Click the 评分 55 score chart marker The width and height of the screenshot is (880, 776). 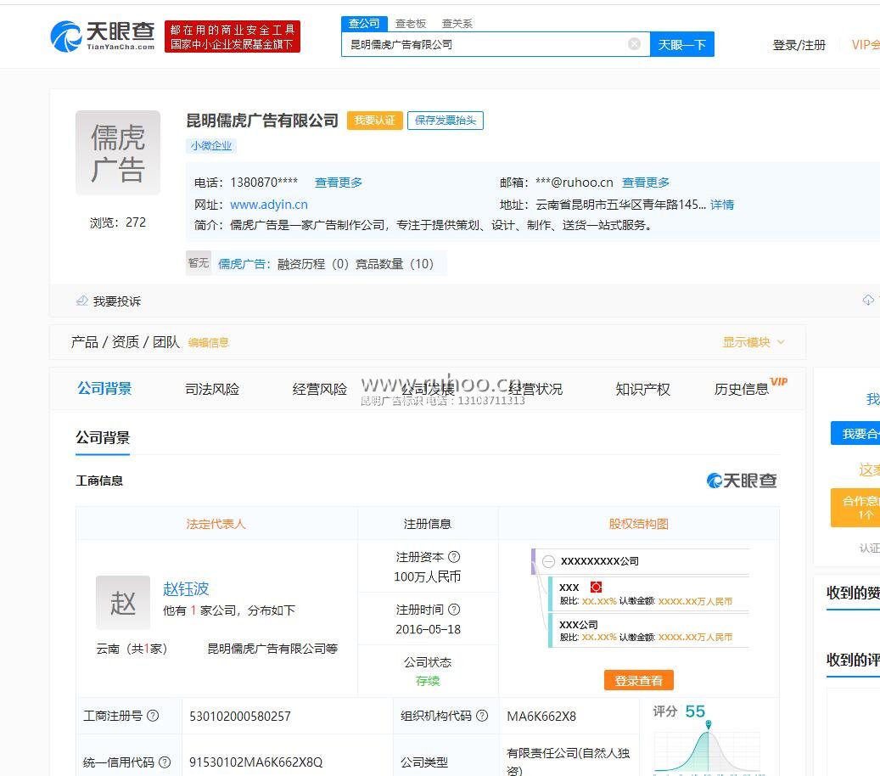708,723
